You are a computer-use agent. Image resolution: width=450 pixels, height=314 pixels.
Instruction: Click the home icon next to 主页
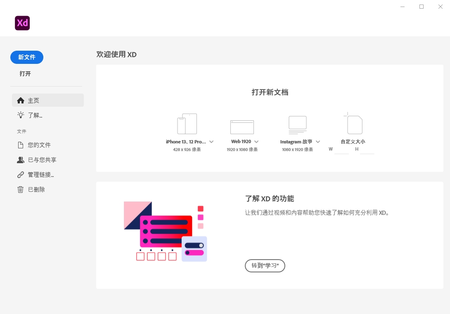tap(21, 101)
